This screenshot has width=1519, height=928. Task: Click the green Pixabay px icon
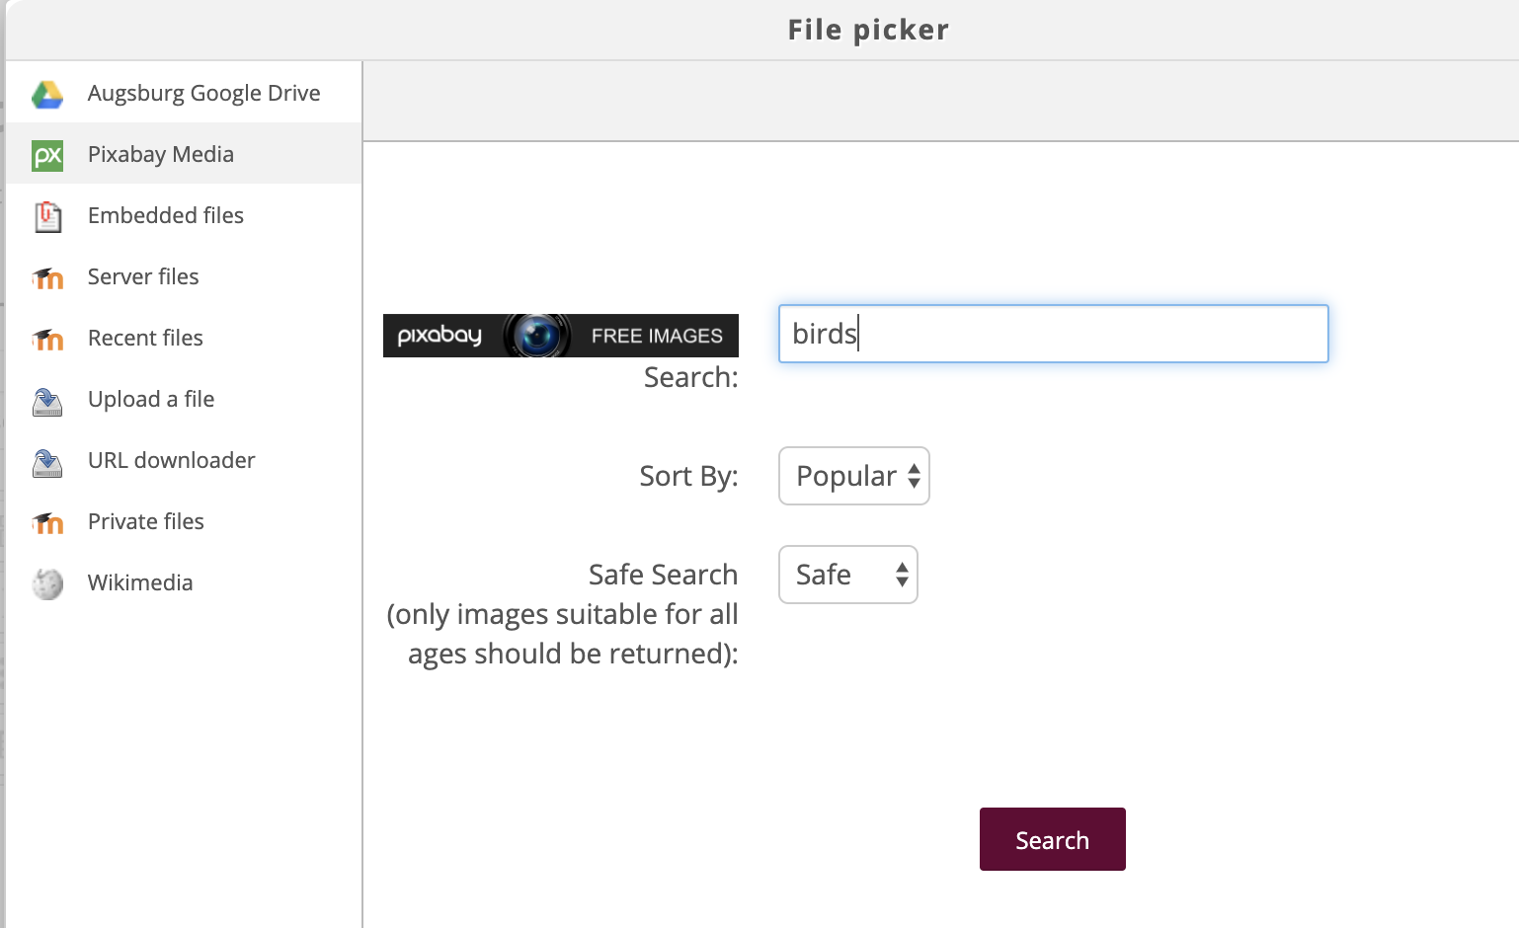click(46, 155)
